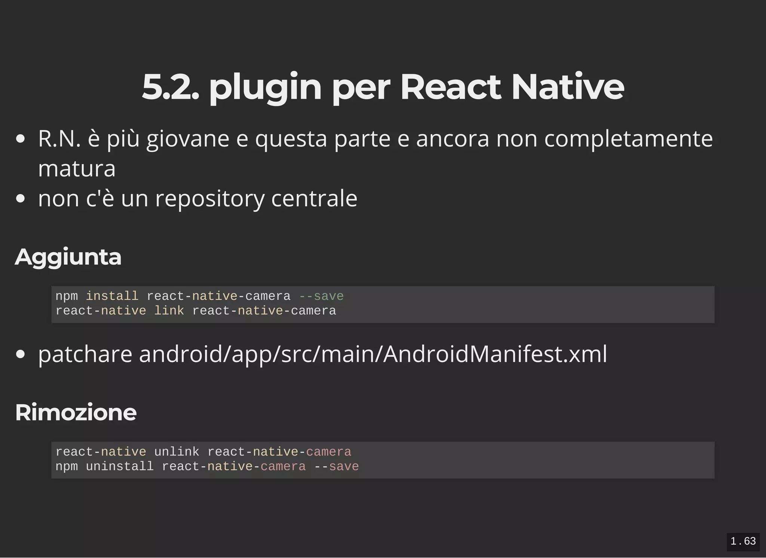Viewport: 766px width, 558px height.
Task: Click the bullet "patchare android/app/src/main/AndroidManifest.xml"
Action: click(322, 354)
